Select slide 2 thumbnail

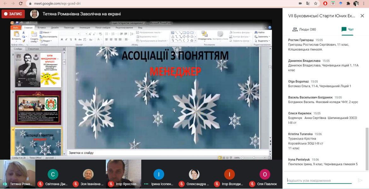(38, 70)
